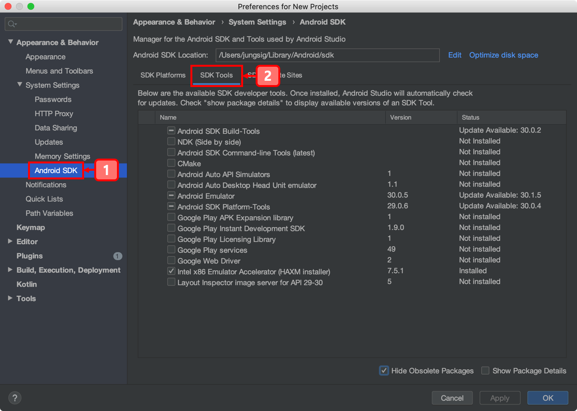Check Google Play APK Expansion library
The width and height of the screenshot is (577, 411).
(171, 217)
